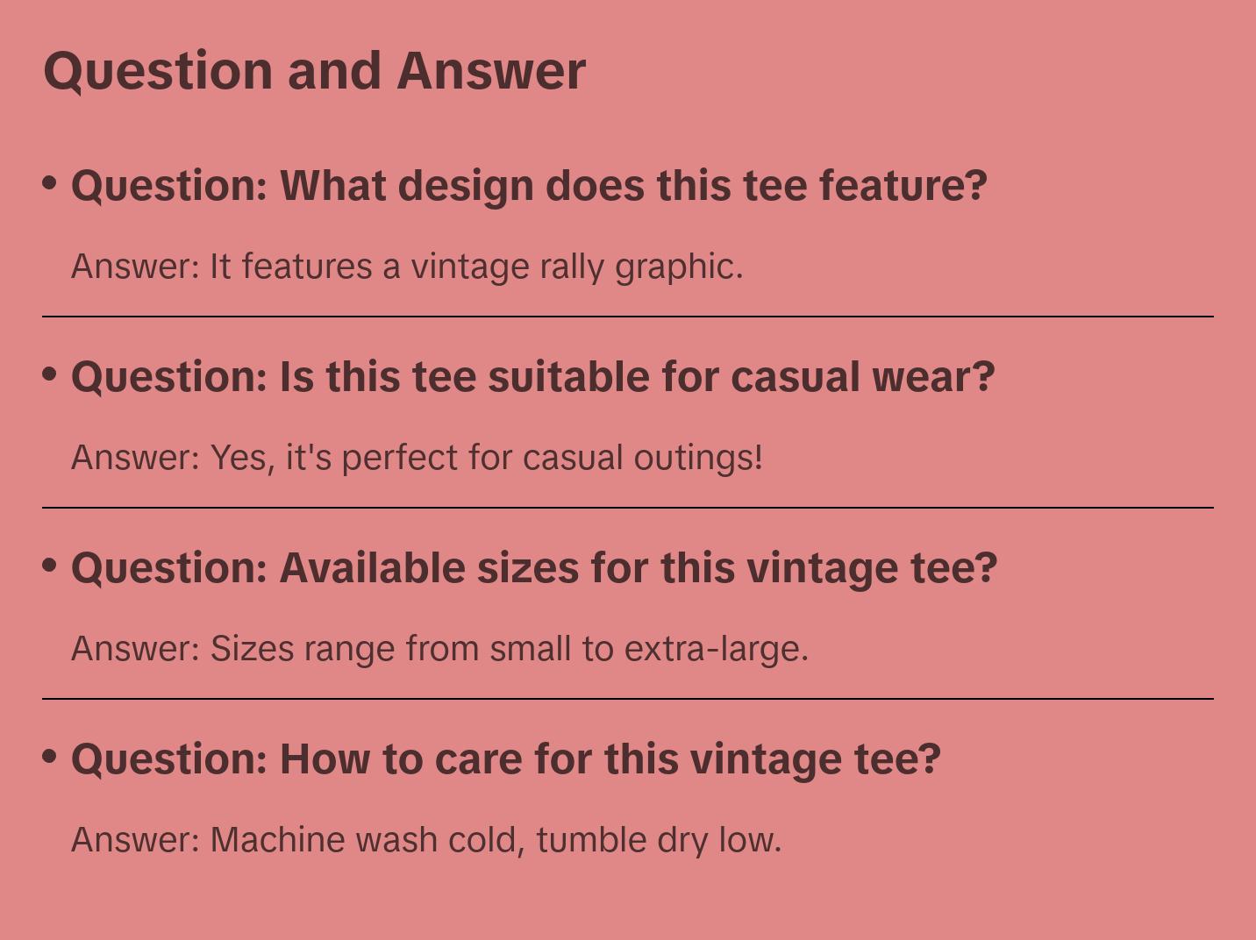Image resolution: width=1256 pixels, height=940 pixels.
Task: Click the bullet before the casual wear question
Action: coord(50,374)
